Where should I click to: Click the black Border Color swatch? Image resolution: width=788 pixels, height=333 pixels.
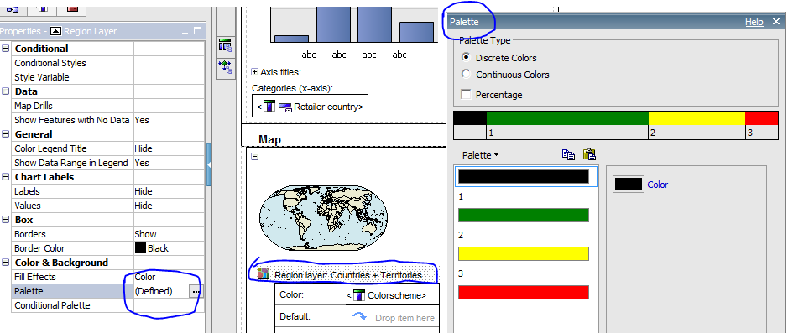140,248
